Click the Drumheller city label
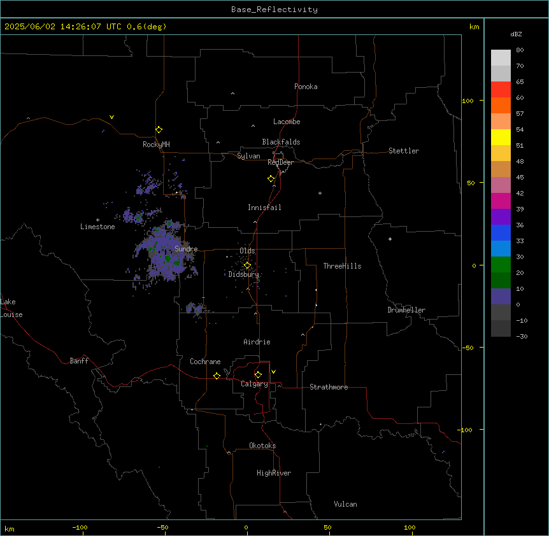 406,310
